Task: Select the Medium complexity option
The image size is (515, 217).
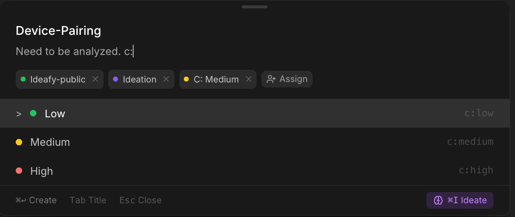Action: (x=50, y=142)
